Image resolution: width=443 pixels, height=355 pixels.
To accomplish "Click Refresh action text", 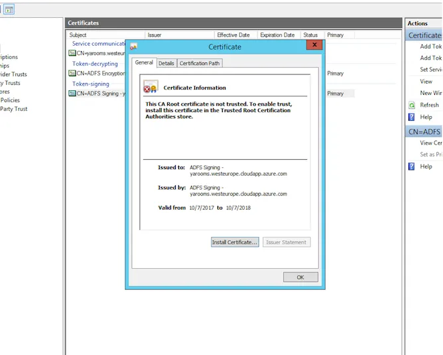I will (430, 105).
